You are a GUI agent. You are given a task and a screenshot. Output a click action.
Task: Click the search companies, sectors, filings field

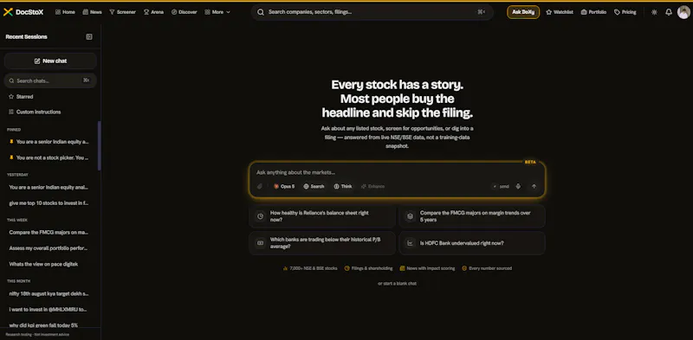(372, 12)
